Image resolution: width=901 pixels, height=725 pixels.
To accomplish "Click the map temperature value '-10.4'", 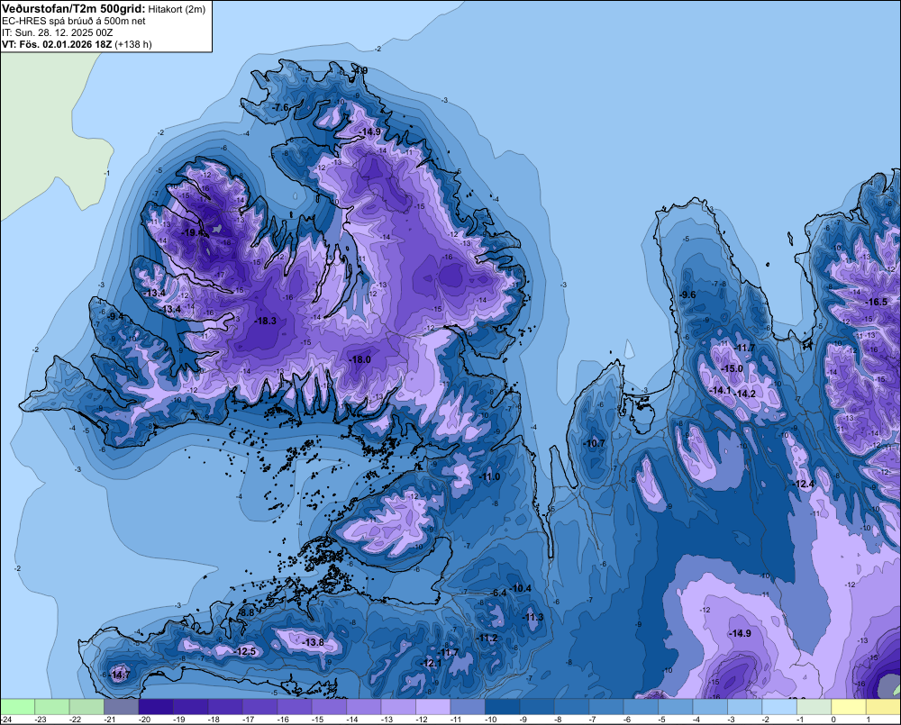I will click(x=521, y=588).
